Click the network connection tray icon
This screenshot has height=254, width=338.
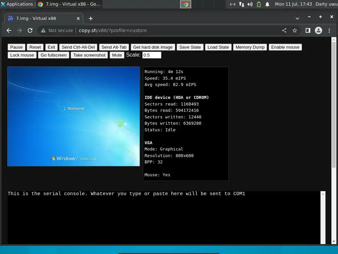[241, 4]
